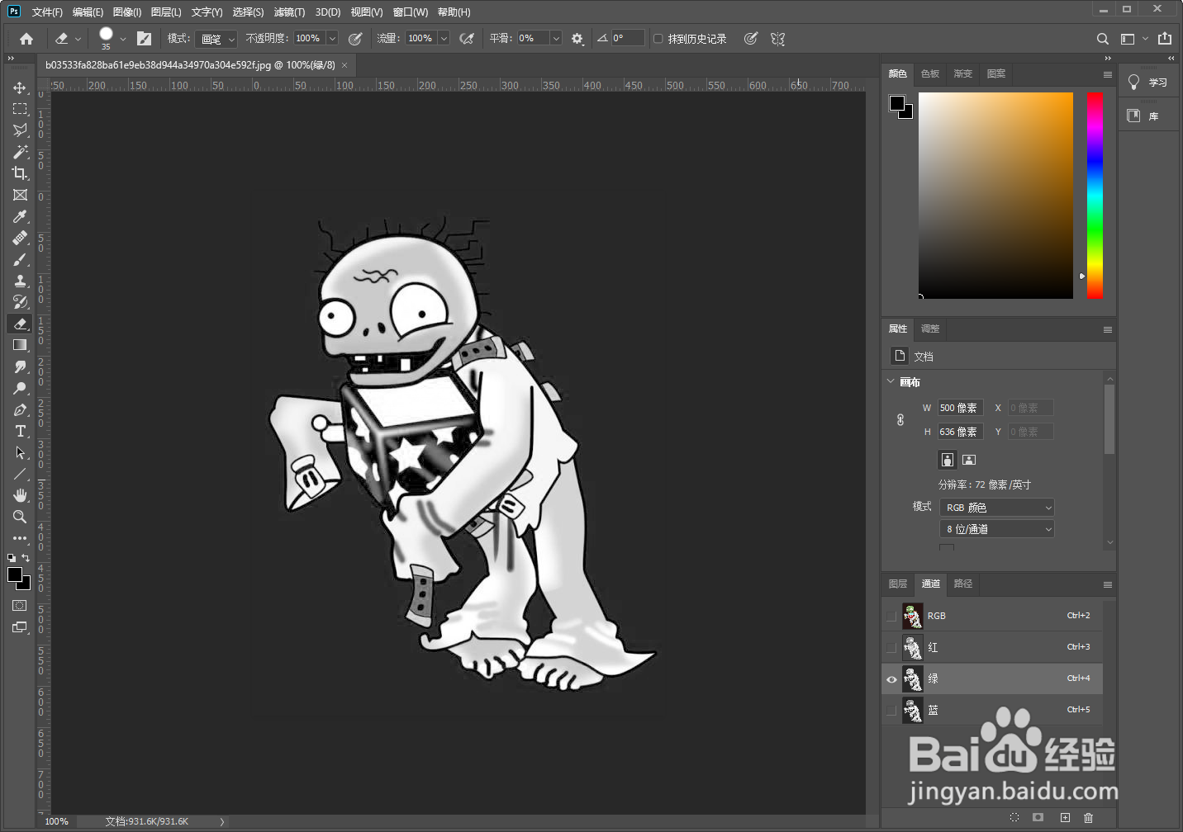Select the History Brush tool
Screen dimensions: 1183x832
point(20,302)
